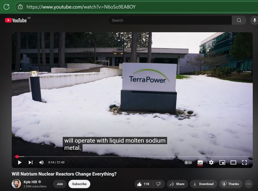
Task: Enter full screen mode
Action: (x=245, y=163)
